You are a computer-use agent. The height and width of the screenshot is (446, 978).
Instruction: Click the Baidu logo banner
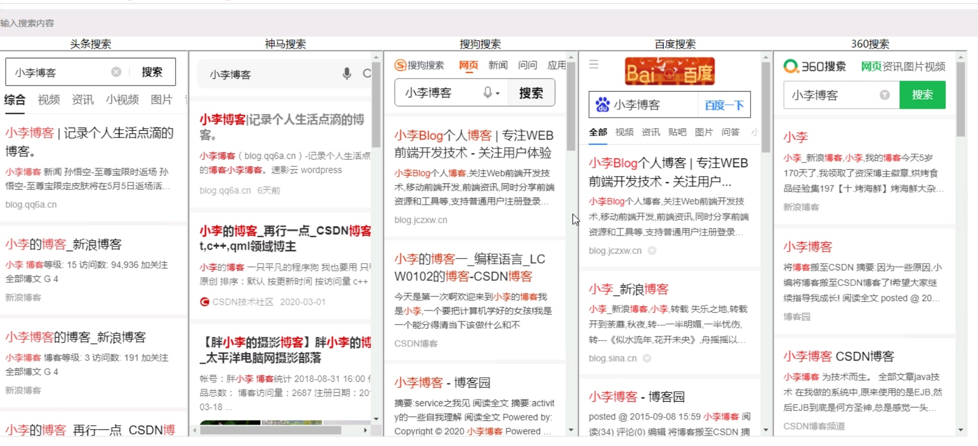669,72
